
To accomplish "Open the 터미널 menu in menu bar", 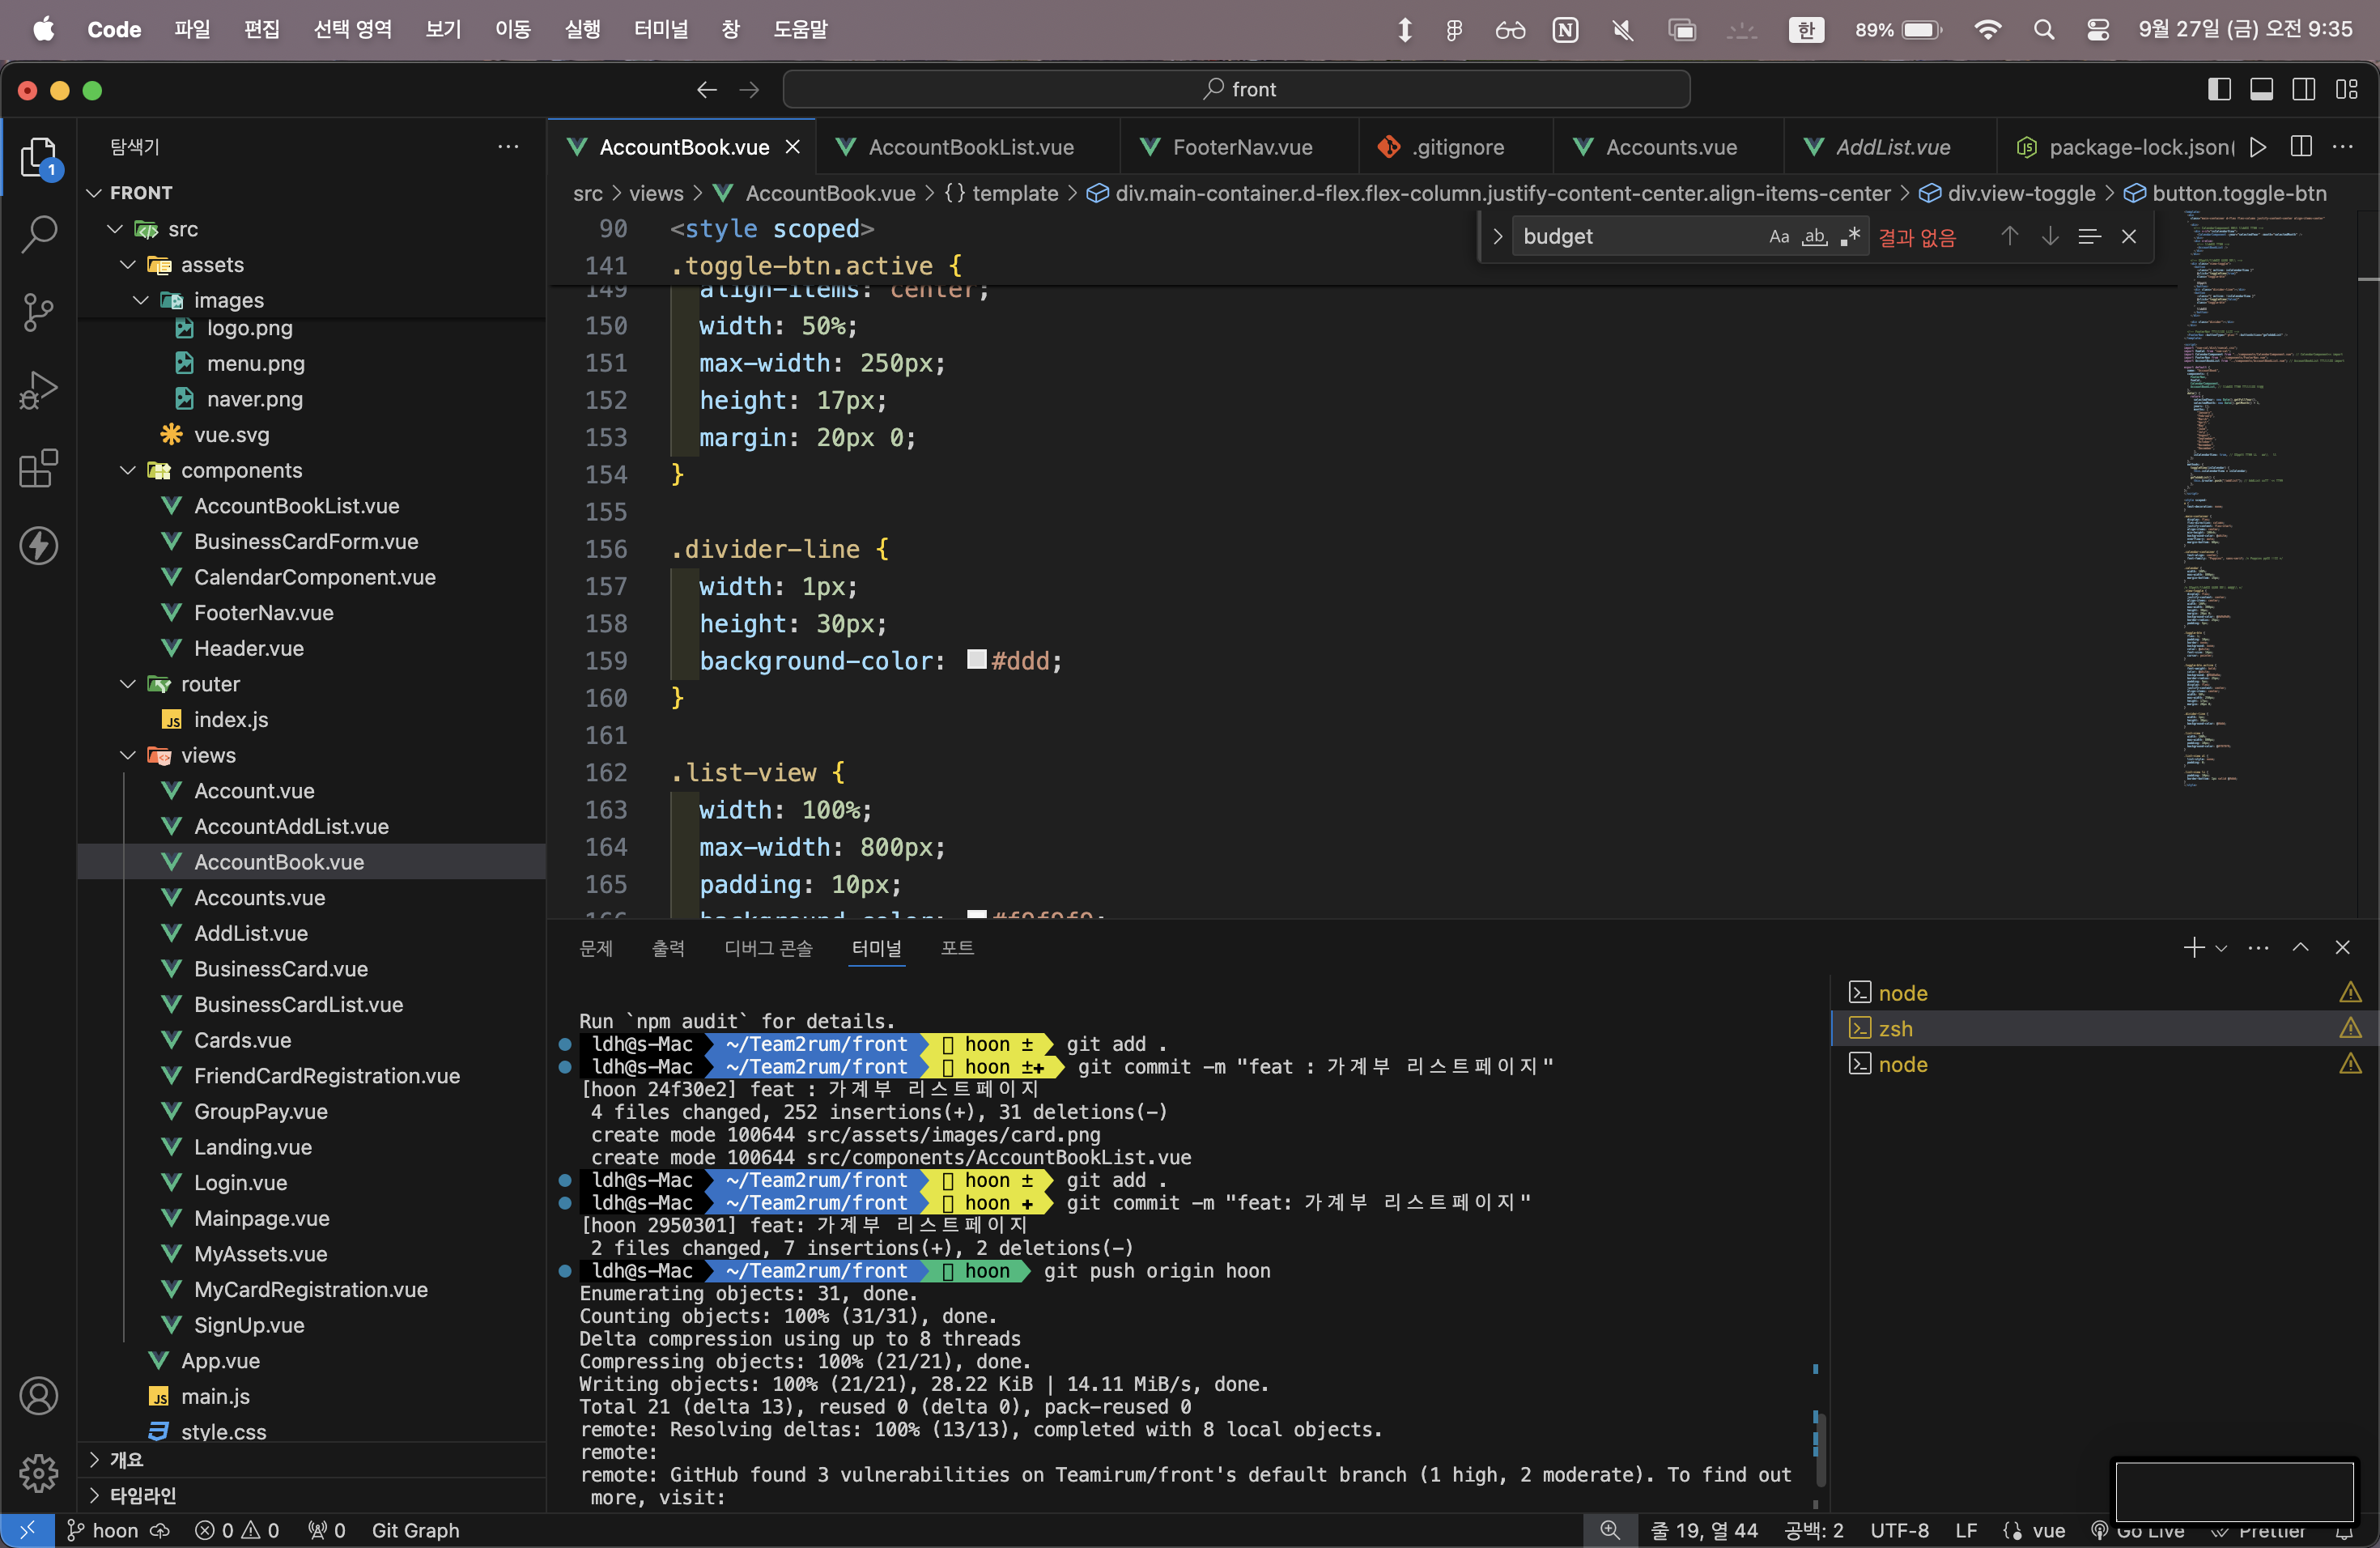I will tap(660, 29).
